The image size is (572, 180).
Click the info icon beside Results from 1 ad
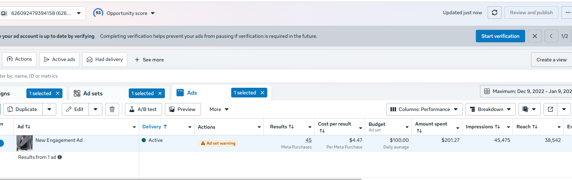pyautogui.click(x=60, y=157)
